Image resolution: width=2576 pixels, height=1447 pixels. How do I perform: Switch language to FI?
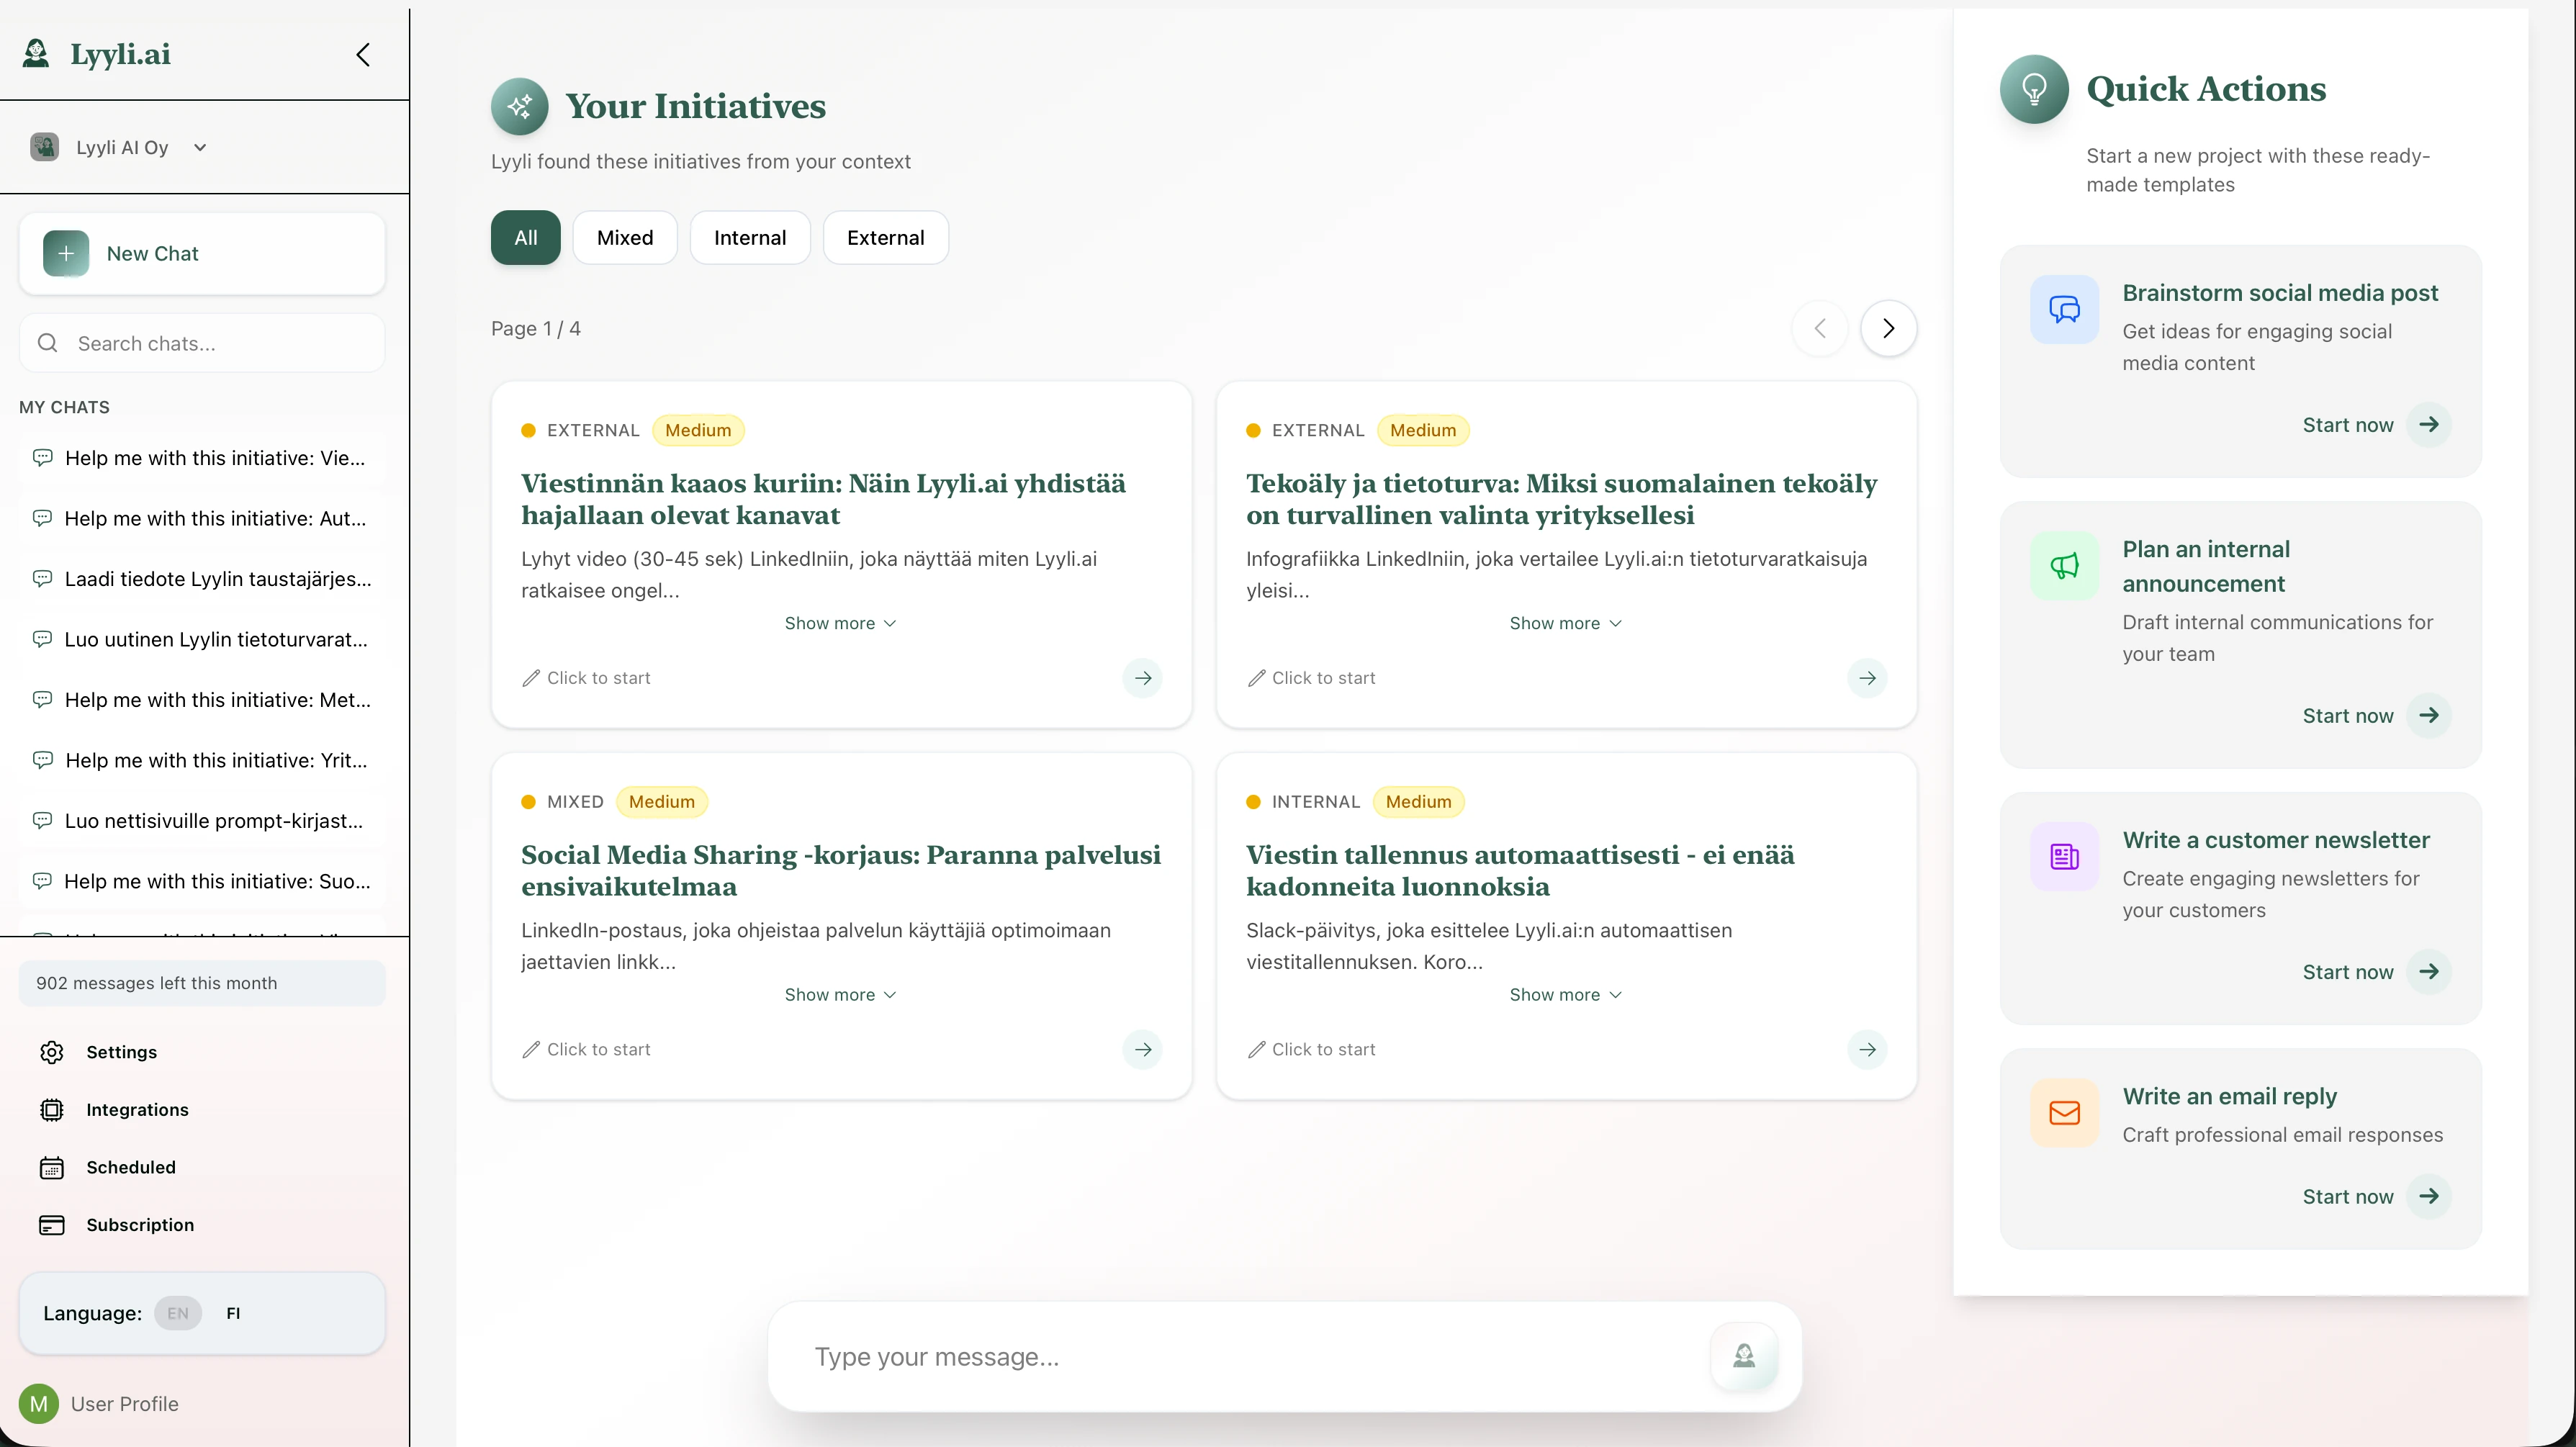point(233,1313)
